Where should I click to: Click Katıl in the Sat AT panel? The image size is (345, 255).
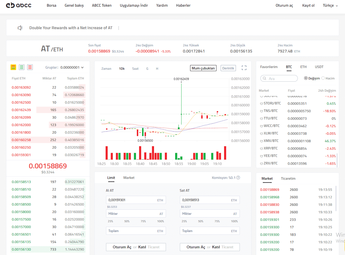[216, 247]
